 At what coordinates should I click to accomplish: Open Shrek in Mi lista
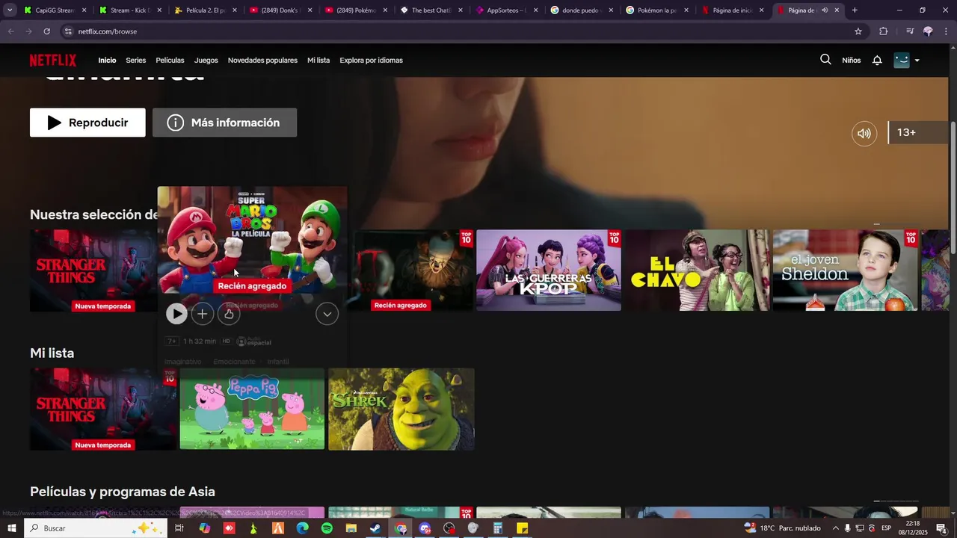(x=401, y=409)
